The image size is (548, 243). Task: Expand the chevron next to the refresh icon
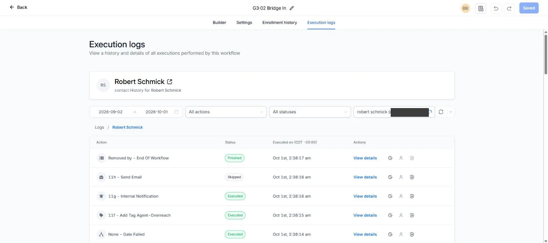coord(450,112)
